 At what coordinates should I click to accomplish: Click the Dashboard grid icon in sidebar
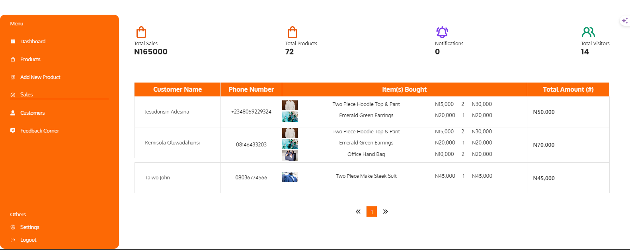click(x=13, y=41)
